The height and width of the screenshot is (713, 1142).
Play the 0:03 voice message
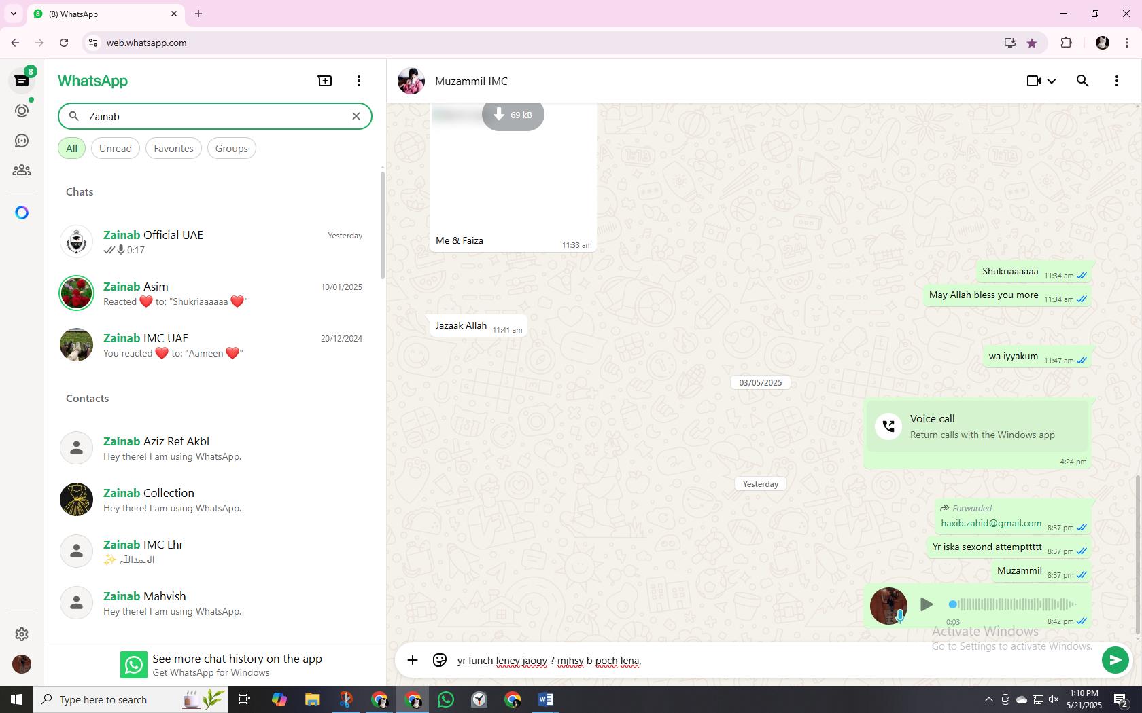click(x=926, y=604)
